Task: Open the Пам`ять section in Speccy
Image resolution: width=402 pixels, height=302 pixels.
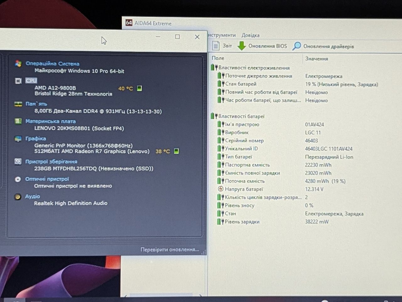Action: 36,104
